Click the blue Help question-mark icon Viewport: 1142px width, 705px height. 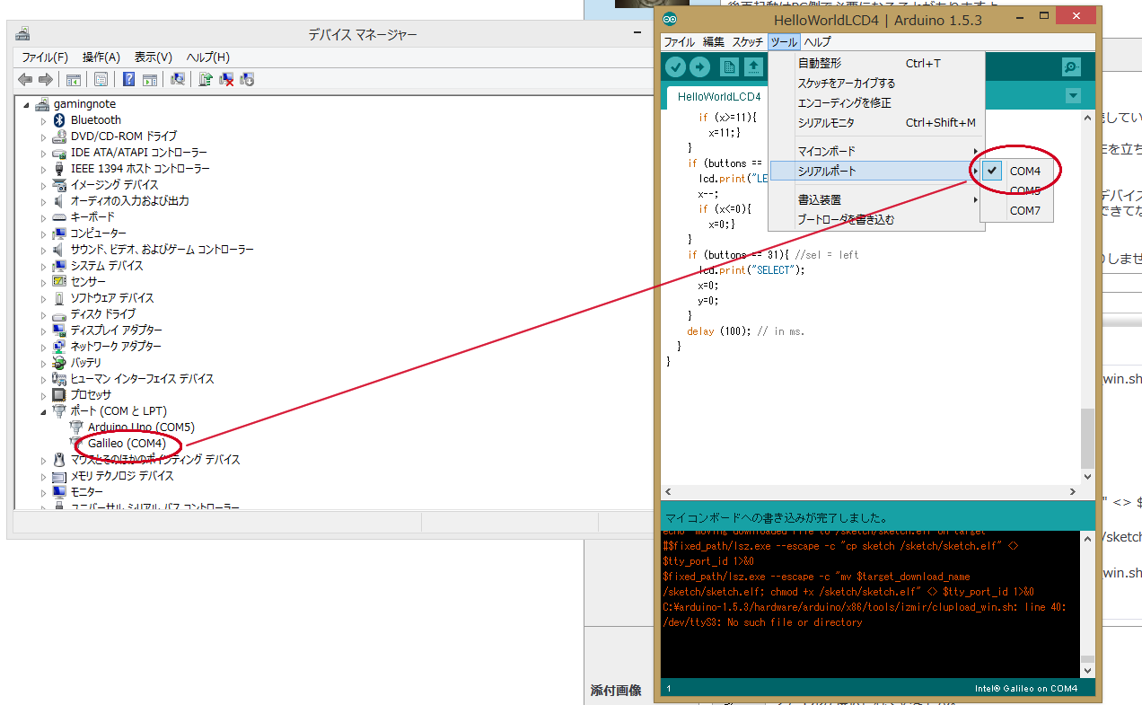coord(128,79)
